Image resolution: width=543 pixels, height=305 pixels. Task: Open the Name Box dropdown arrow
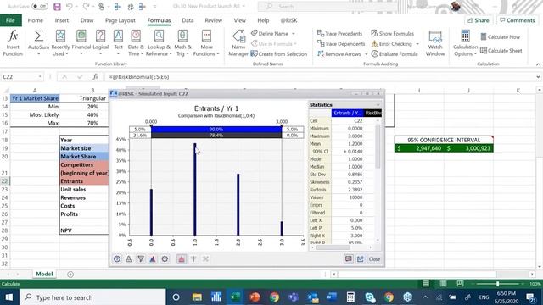40,77
